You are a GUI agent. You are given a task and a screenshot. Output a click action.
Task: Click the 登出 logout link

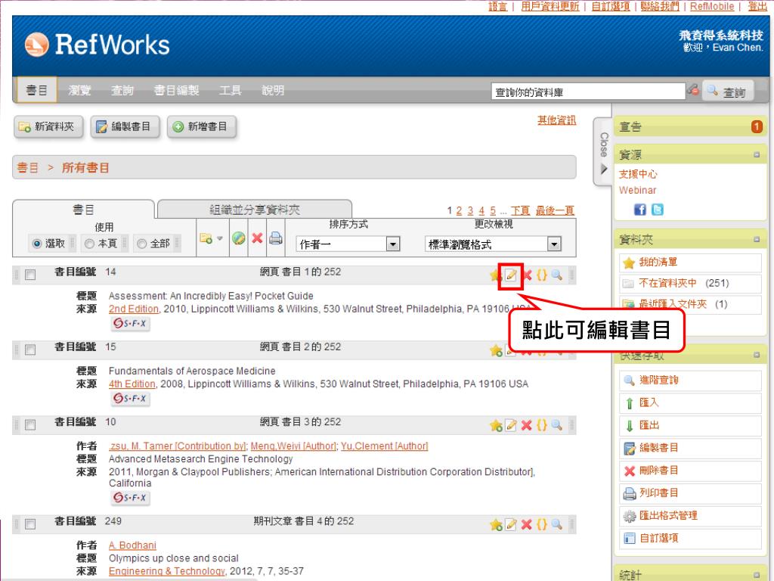coord(757,6)
